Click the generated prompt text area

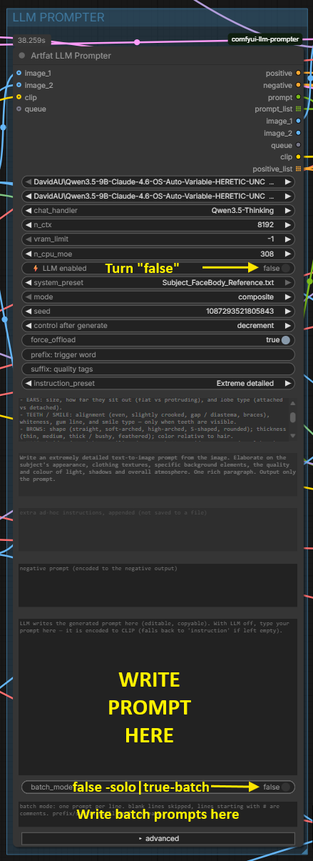(158, 696)
